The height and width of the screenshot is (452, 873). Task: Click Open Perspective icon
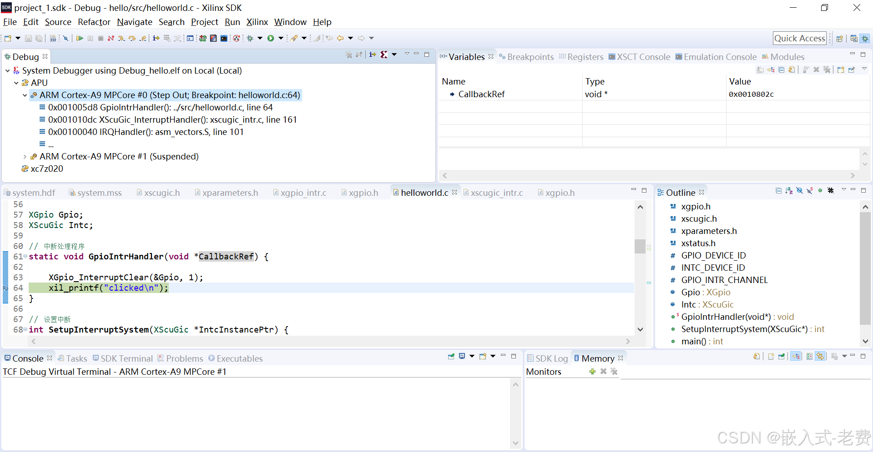840,38
